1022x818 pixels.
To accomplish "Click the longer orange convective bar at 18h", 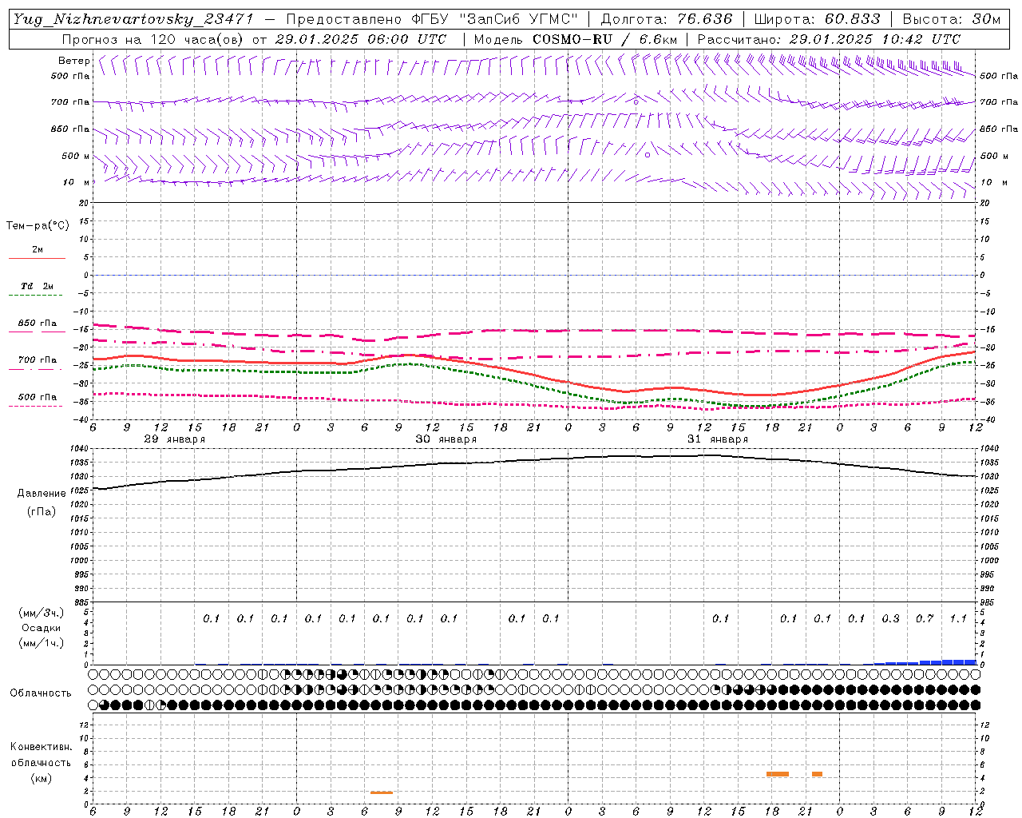I will (778, 774).
